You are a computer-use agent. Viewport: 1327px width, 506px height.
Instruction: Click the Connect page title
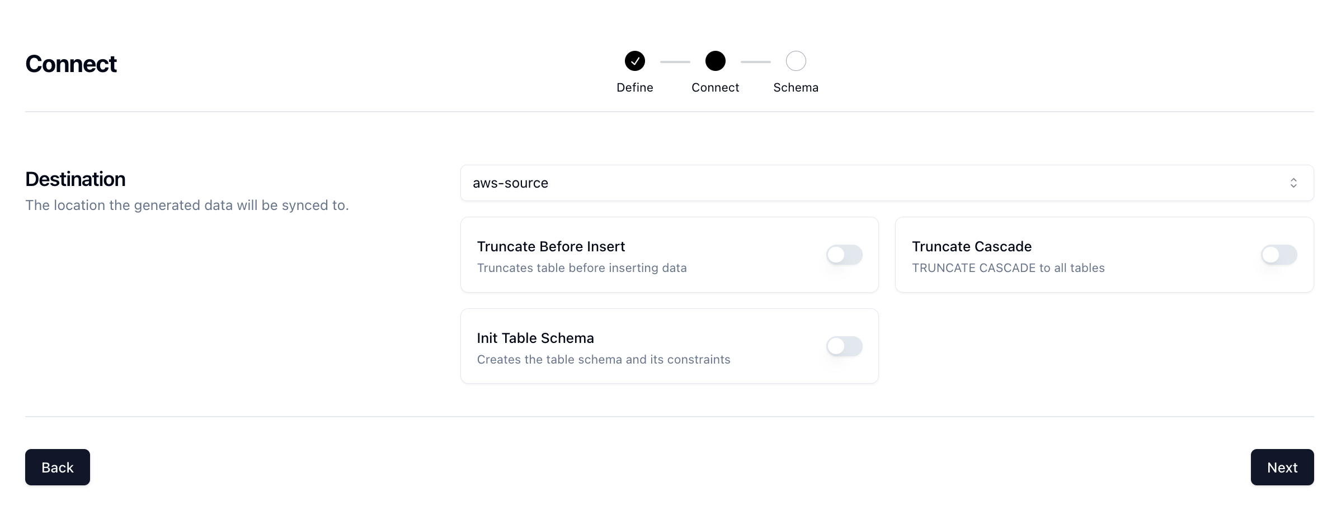click(x=71, y=64)
